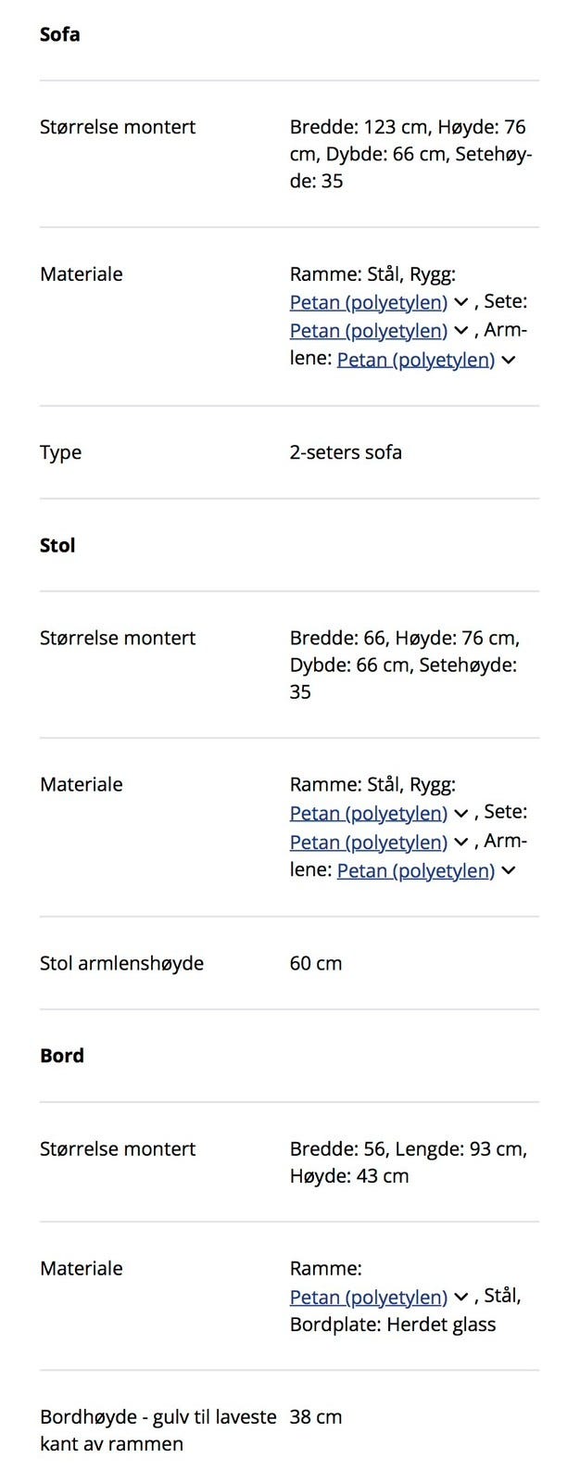The height and width of the screenshot is (1483, 580).
Task: Select the Stol section heading
Action: 57,545
